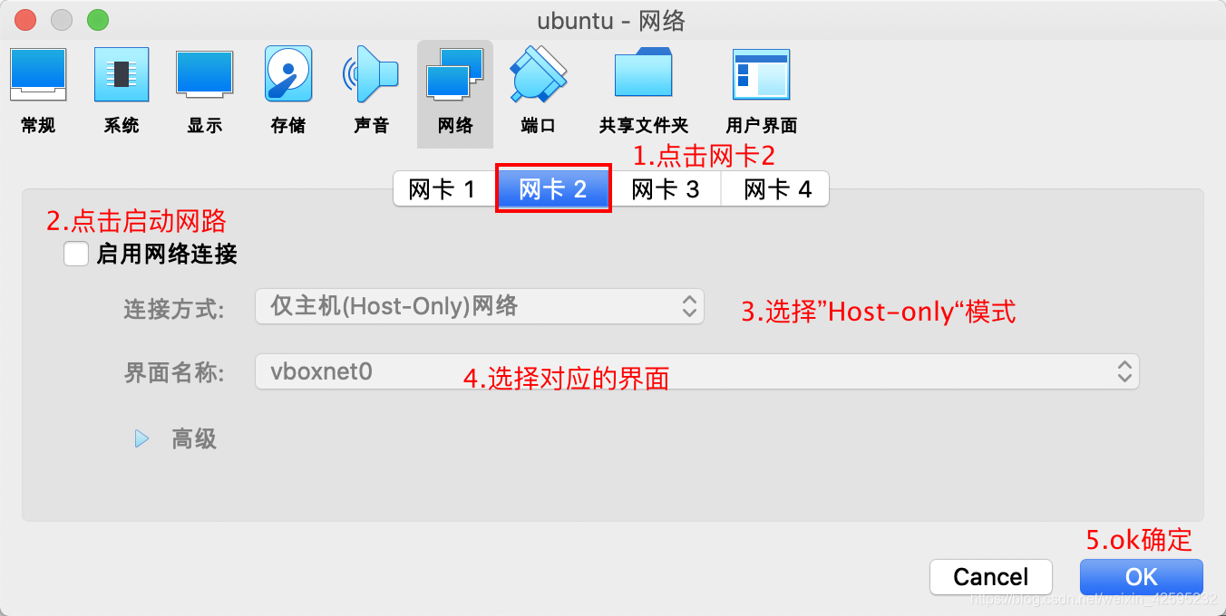Image resolution: width=1226 pixels, height=616 pixels.
Task: Open the 共享文件夹 shared folder icon
Action: click(x=644, y=75)
